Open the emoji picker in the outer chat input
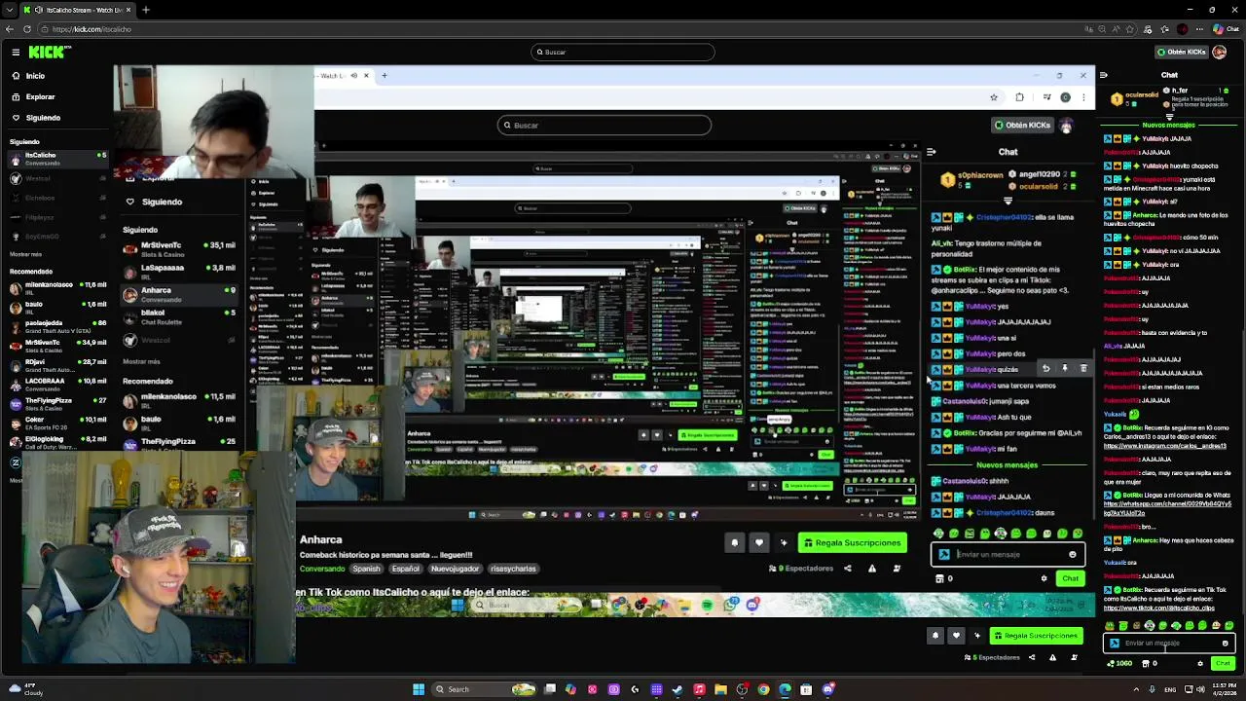The width and height of the screenshot is (1246, 701). click(1225, 643)
